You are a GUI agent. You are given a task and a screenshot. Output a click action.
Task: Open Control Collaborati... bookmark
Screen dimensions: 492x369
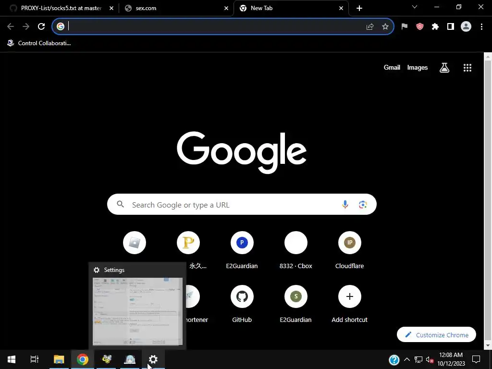pos(39,43)
